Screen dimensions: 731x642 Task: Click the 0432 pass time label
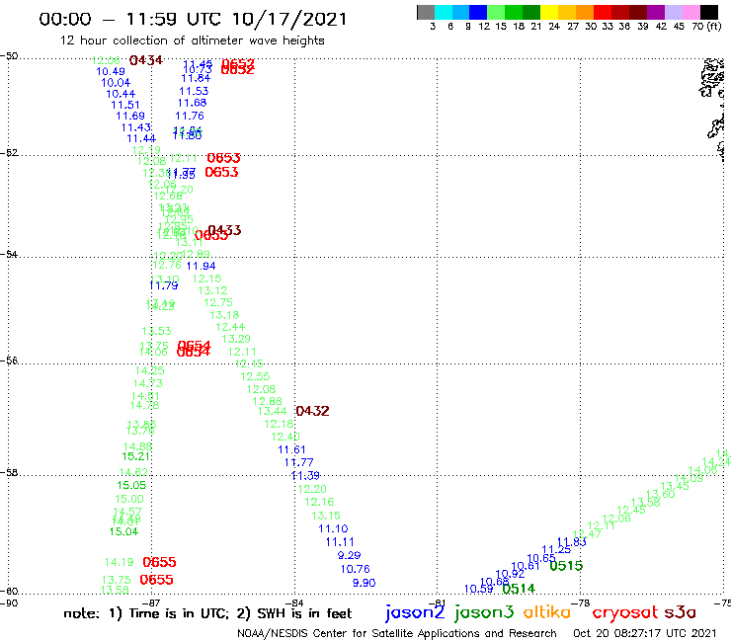(x=312, y=411)
